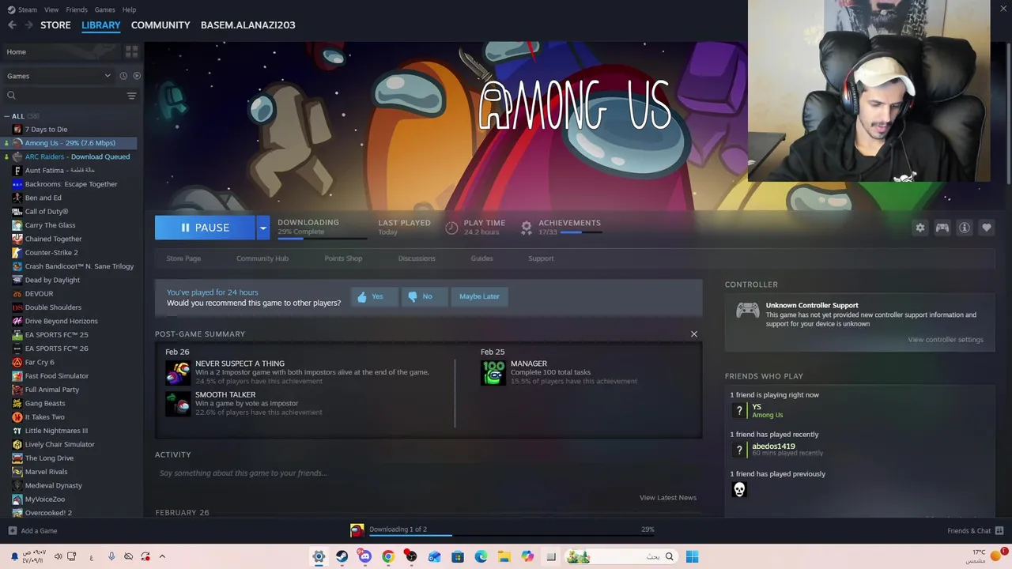Viewport: 1012px width, 569px height.
Task: Click the Maybe Later button
Action: pos(479,296)
